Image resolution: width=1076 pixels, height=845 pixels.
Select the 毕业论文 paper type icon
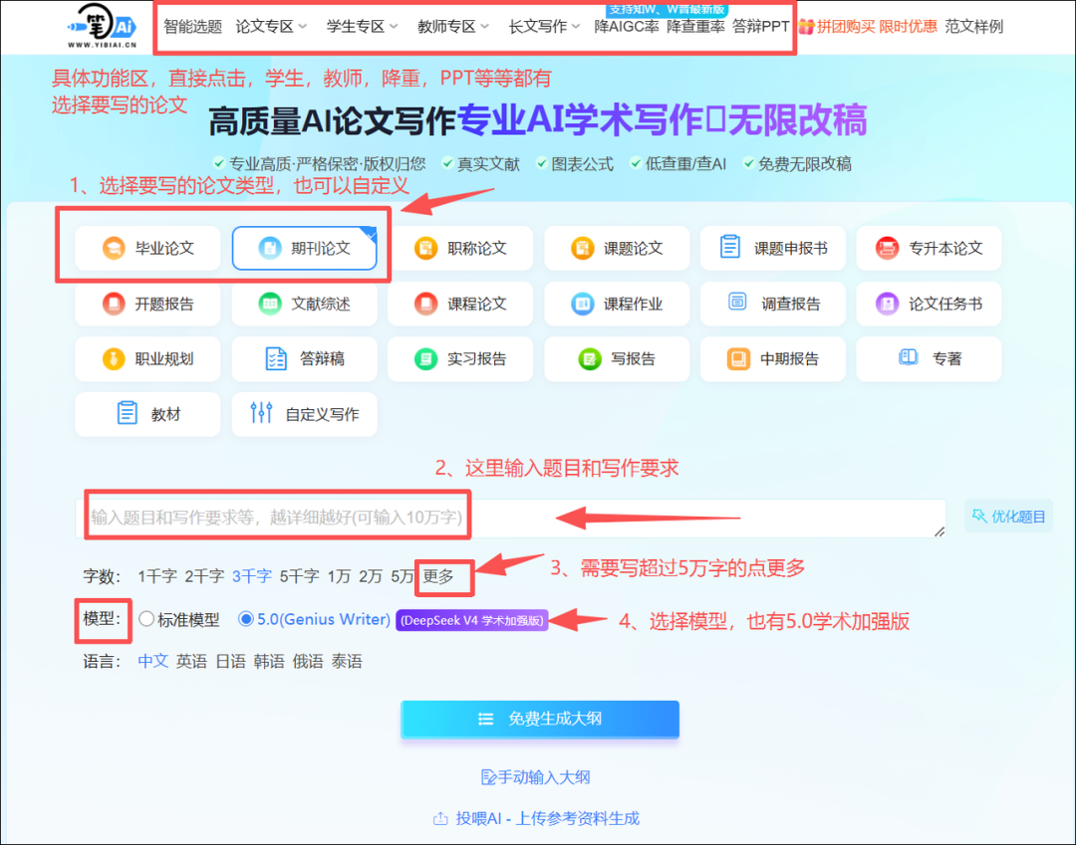(x=114, y=248)
